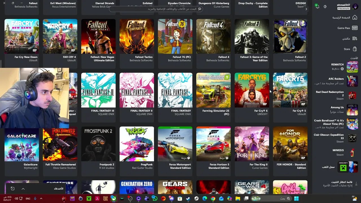Click the ahmed347 username
This screenshot has height=203, width=361.
tap(343, 5)
